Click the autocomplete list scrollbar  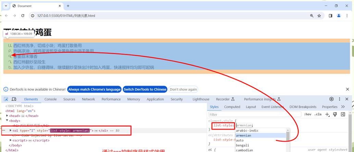pyautogui.click(x=288, y=140)
